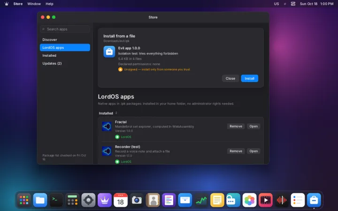Open the Store bag icon in dock

314,200
